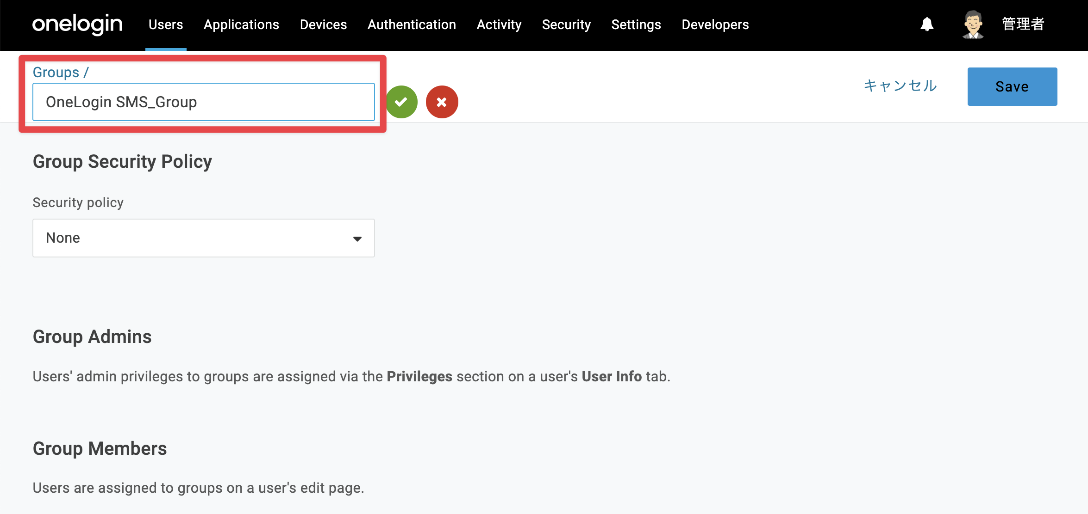Click the bold User Info text
The height and width of the screenshot is (514, 1088).
click(x=612, y=377)
